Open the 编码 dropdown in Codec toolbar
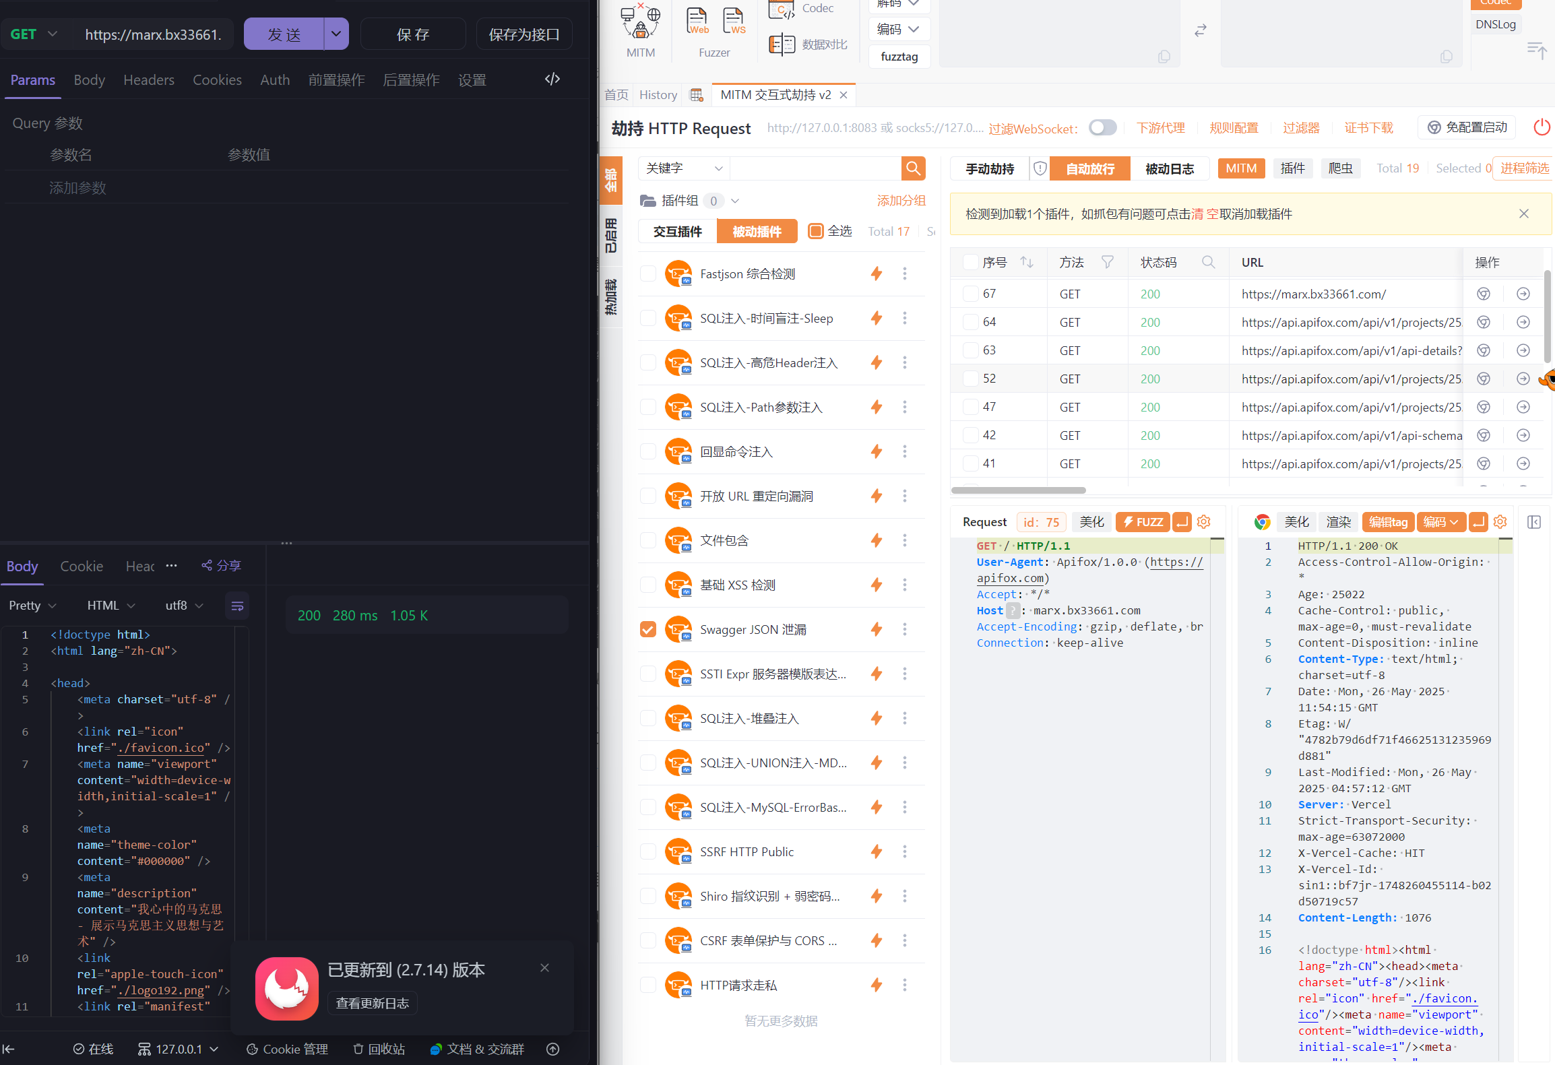Image resolution: width=1555 pixels, height=1065 pixels. 899,29
